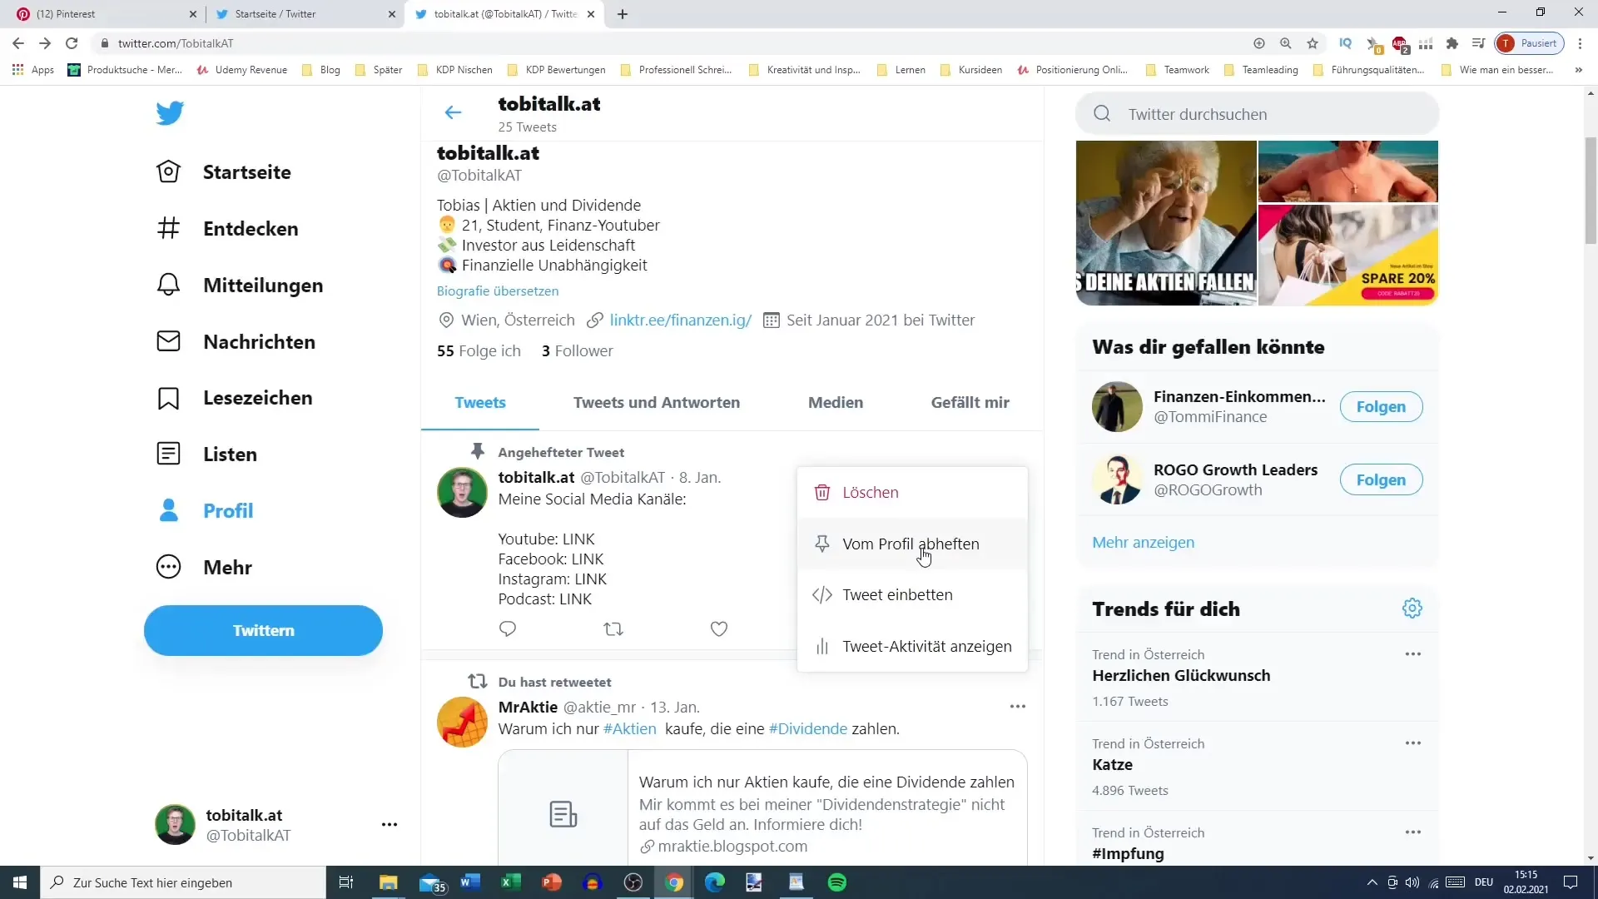Image resolution: width=1598 pixels, height=899 pixels.
Task: Click the back arrow next to tobitalk.at
Action: 453,112
